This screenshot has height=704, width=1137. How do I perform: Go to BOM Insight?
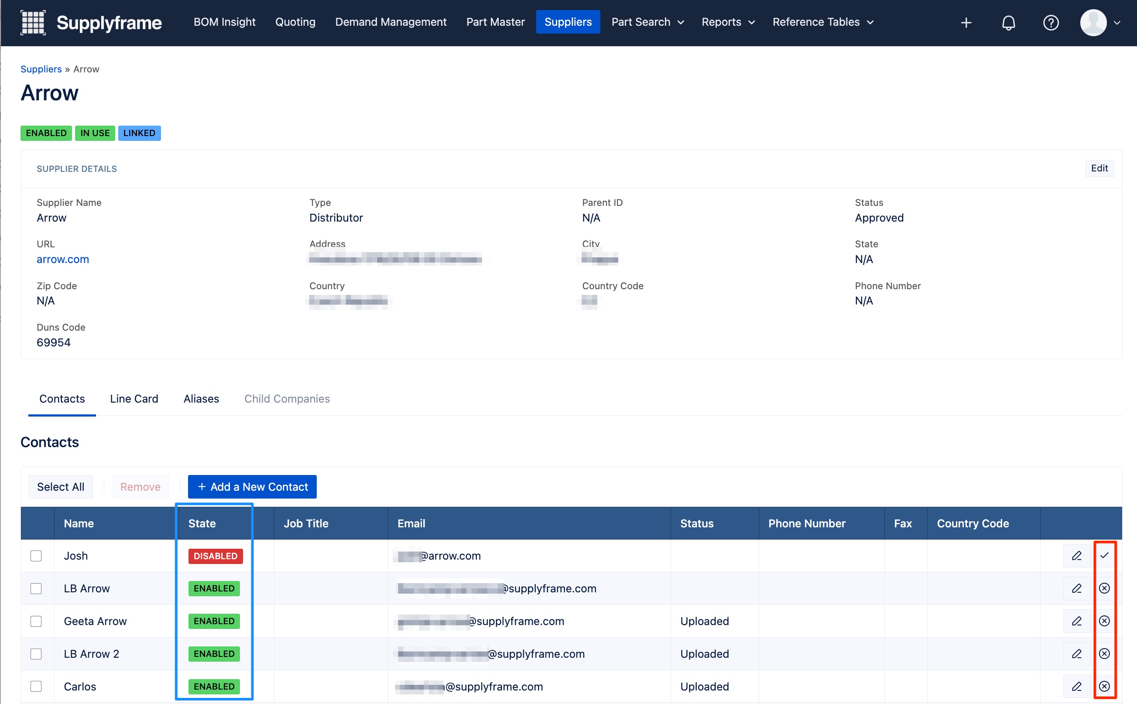[x=224, y=22]
